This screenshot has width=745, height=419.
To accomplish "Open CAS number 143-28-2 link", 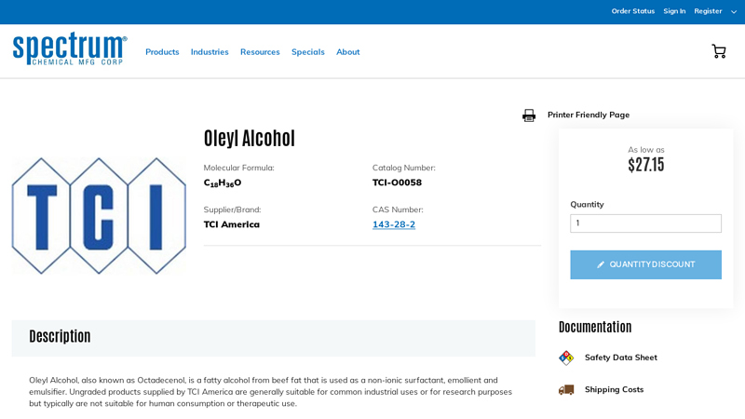I will pyautogui.click(x=394, y=224).
